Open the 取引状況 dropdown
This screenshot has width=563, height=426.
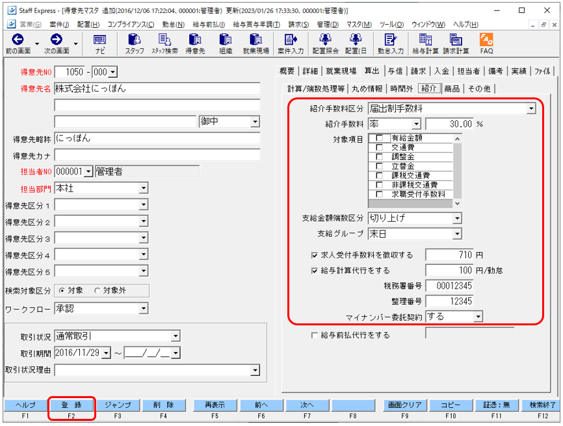point(176,336)
